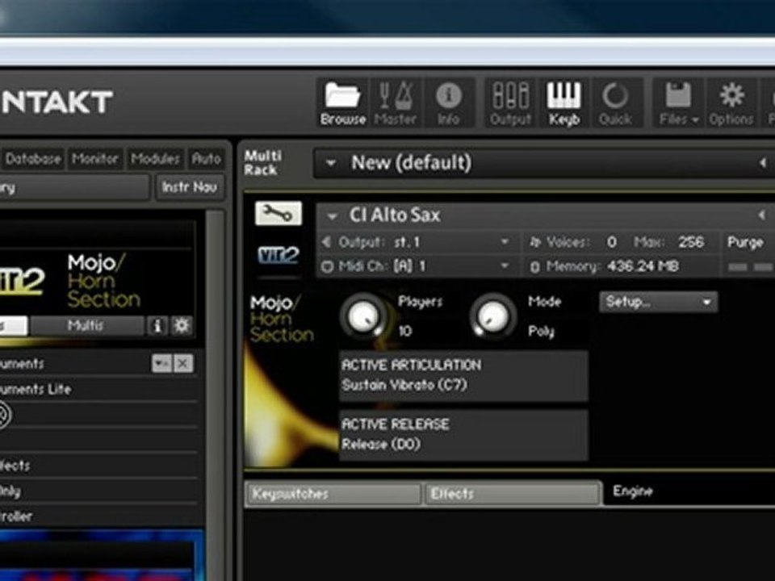Click the Active Articulation display
Viewport: 775px width, 581px height.
(x=463, y=375)
